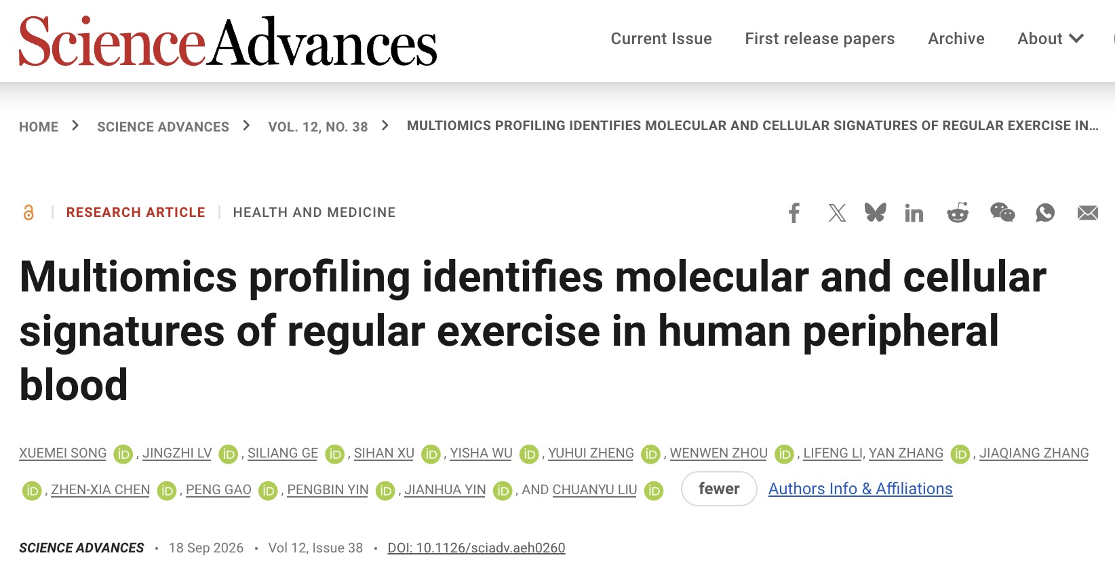Open the Archive page
The height and width of the screenshot is (566, 1115).
pos(956,39)
